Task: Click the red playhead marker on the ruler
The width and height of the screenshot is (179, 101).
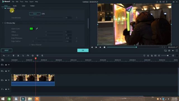Action: [36, 58]
